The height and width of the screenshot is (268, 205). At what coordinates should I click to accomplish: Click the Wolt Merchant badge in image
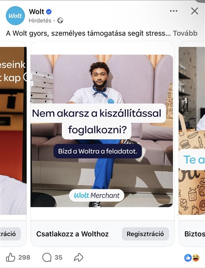pos(97,195)
